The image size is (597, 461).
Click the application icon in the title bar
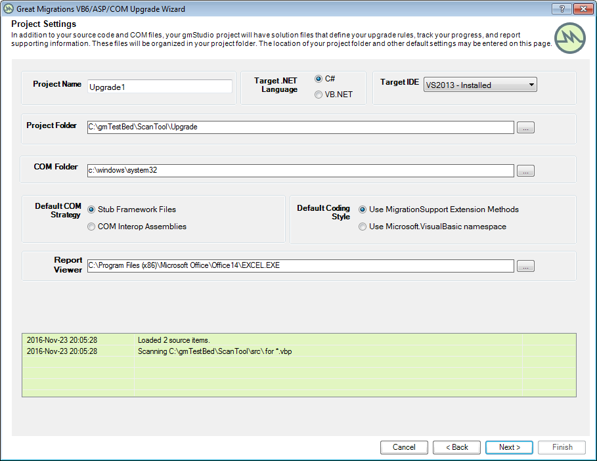(x=8, y=9)
